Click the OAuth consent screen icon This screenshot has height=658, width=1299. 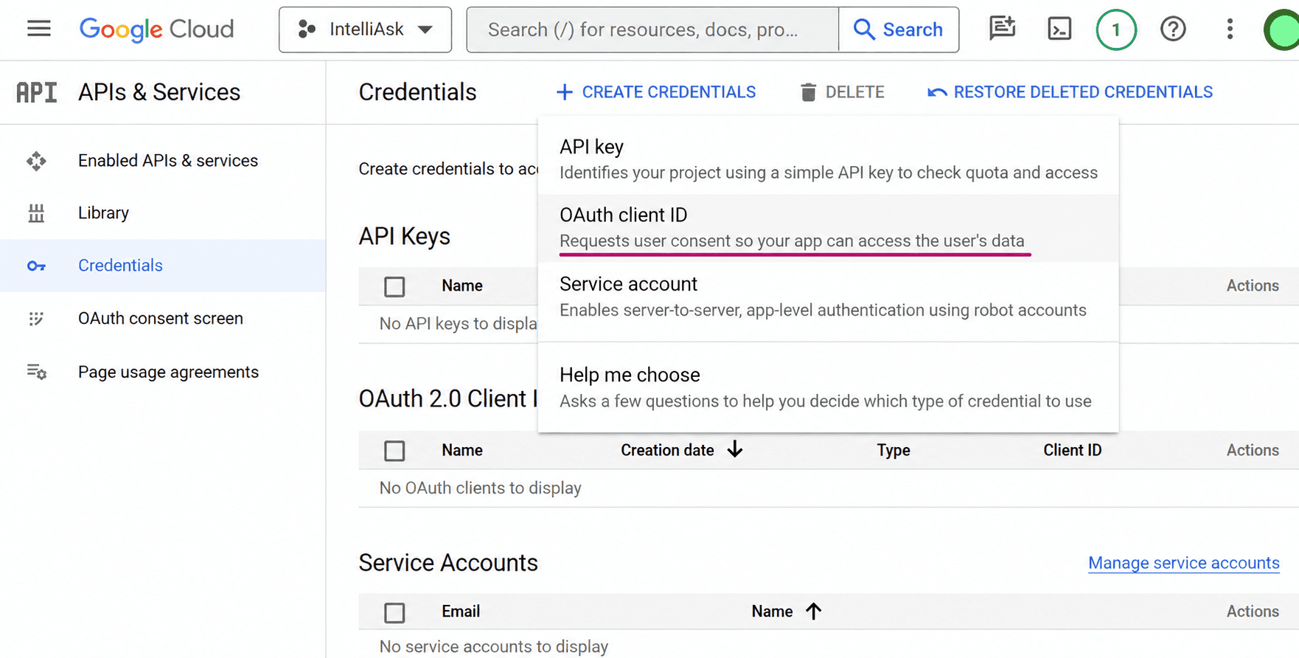36,319
